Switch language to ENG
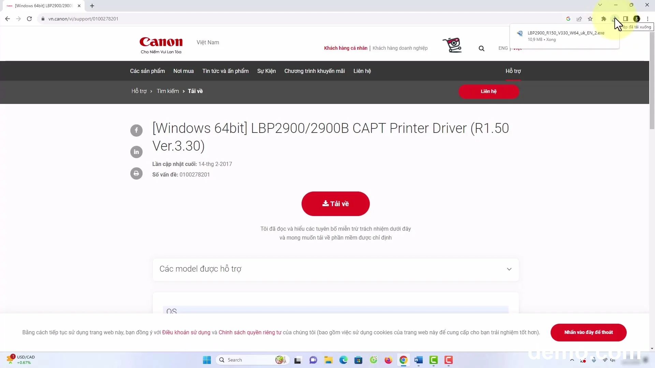Image resolution: width=655 pixels, height=368 pixels. point(503,48)
